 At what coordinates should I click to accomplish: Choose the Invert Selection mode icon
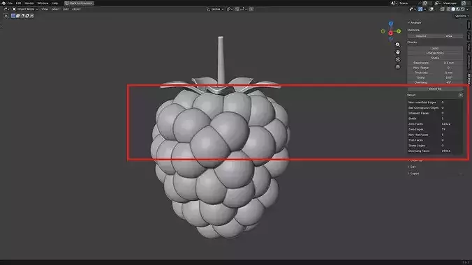27,15
